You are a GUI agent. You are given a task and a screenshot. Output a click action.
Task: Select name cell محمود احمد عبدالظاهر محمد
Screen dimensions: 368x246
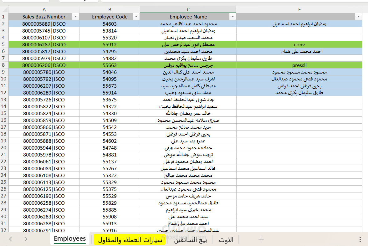click(x=188, y=24)
